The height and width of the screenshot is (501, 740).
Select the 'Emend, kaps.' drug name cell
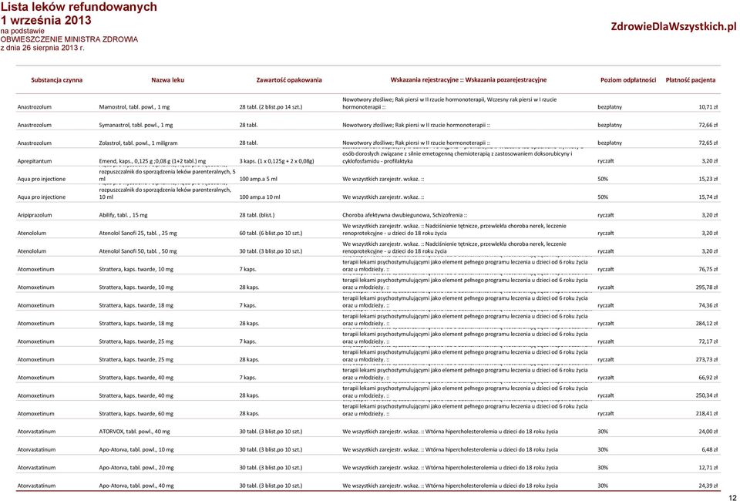click(152, 161)
